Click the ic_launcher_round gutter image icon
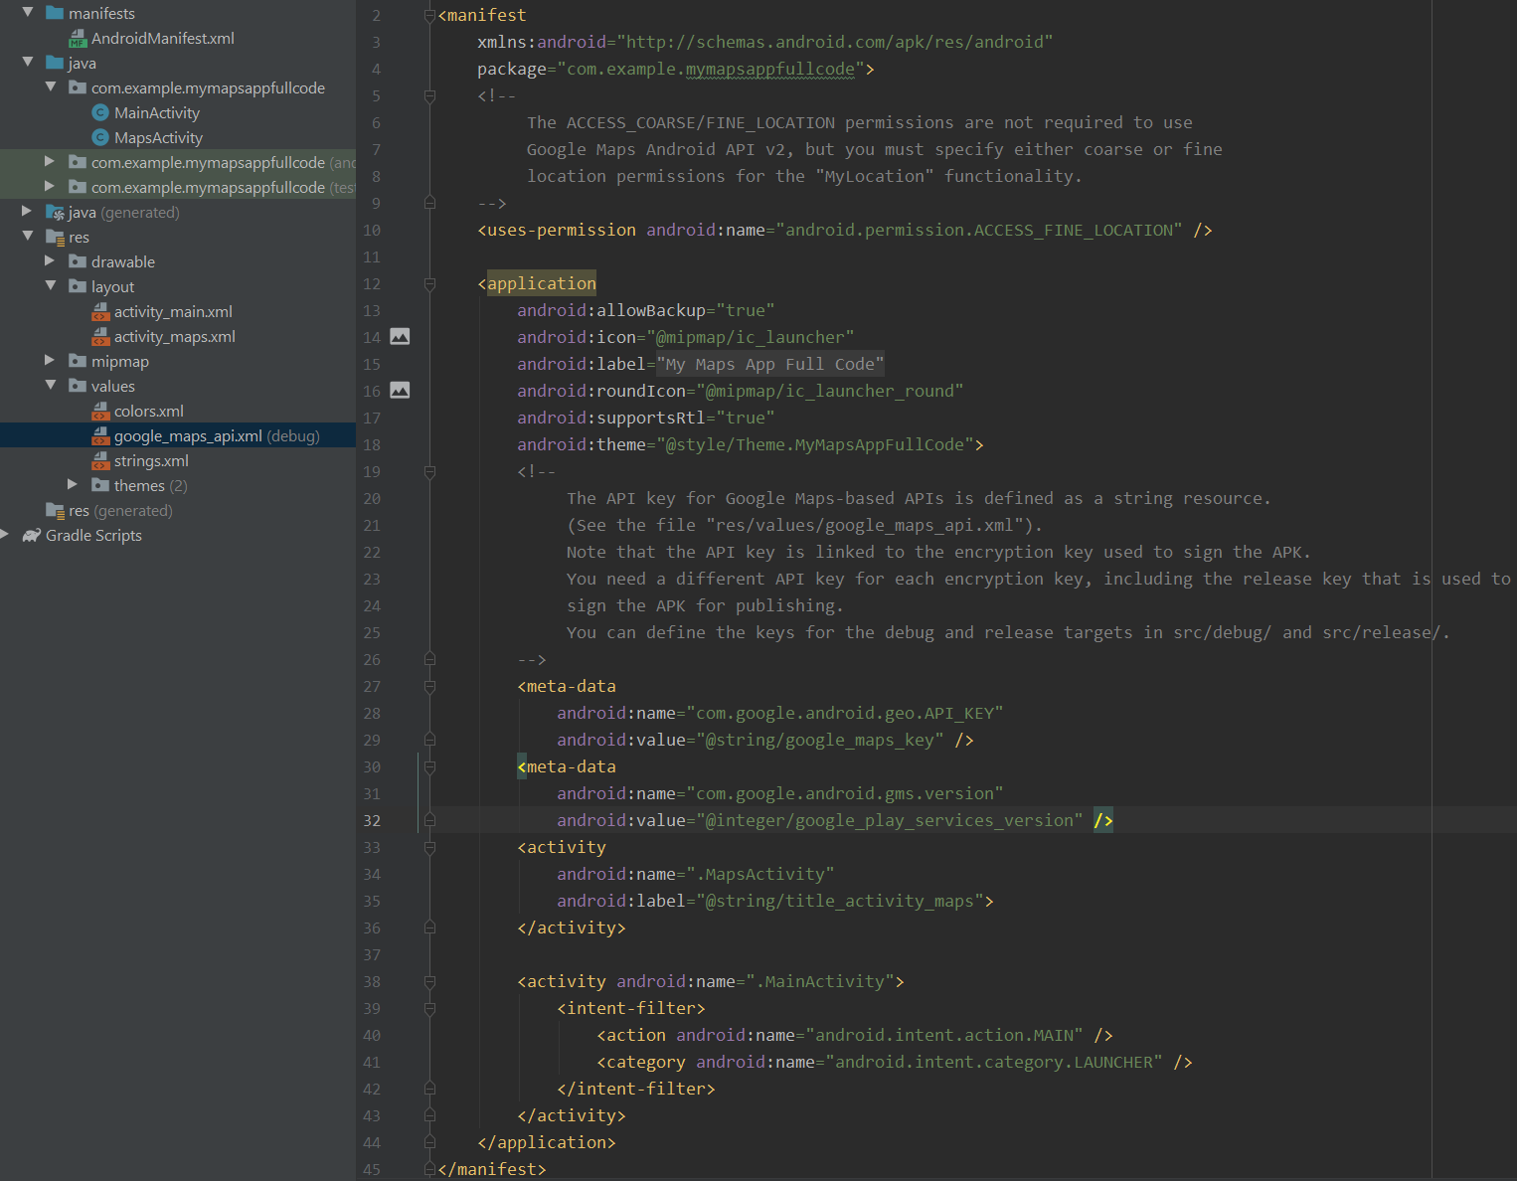Image resolution: width=1517 pixels, height=1181 pixels. point(400,391)
